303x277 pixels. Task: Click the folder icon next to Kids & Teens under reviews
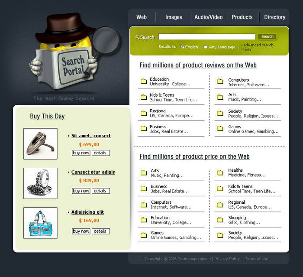[144, 97]
